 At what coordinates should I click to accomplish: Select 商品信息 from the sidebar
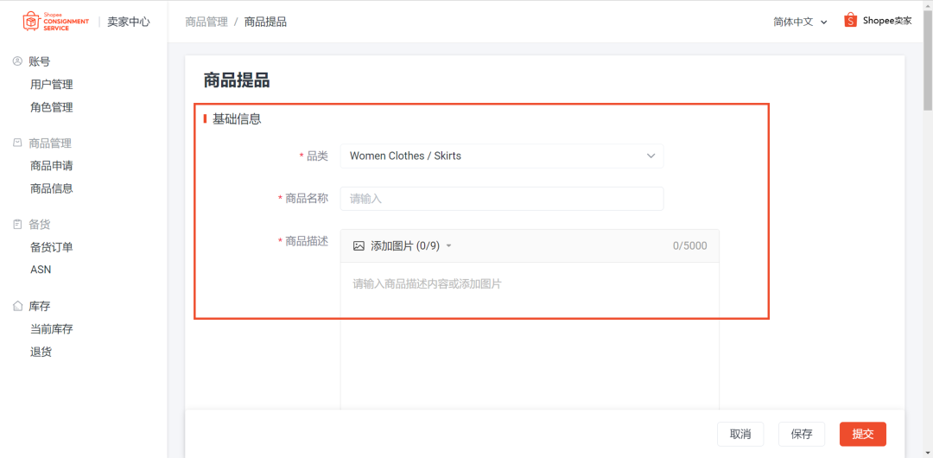click(x=51, y=188)
